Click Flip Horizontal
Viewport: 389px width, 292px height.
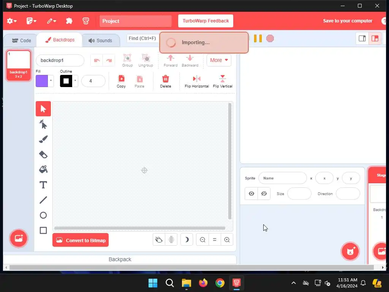click(197, 82)
